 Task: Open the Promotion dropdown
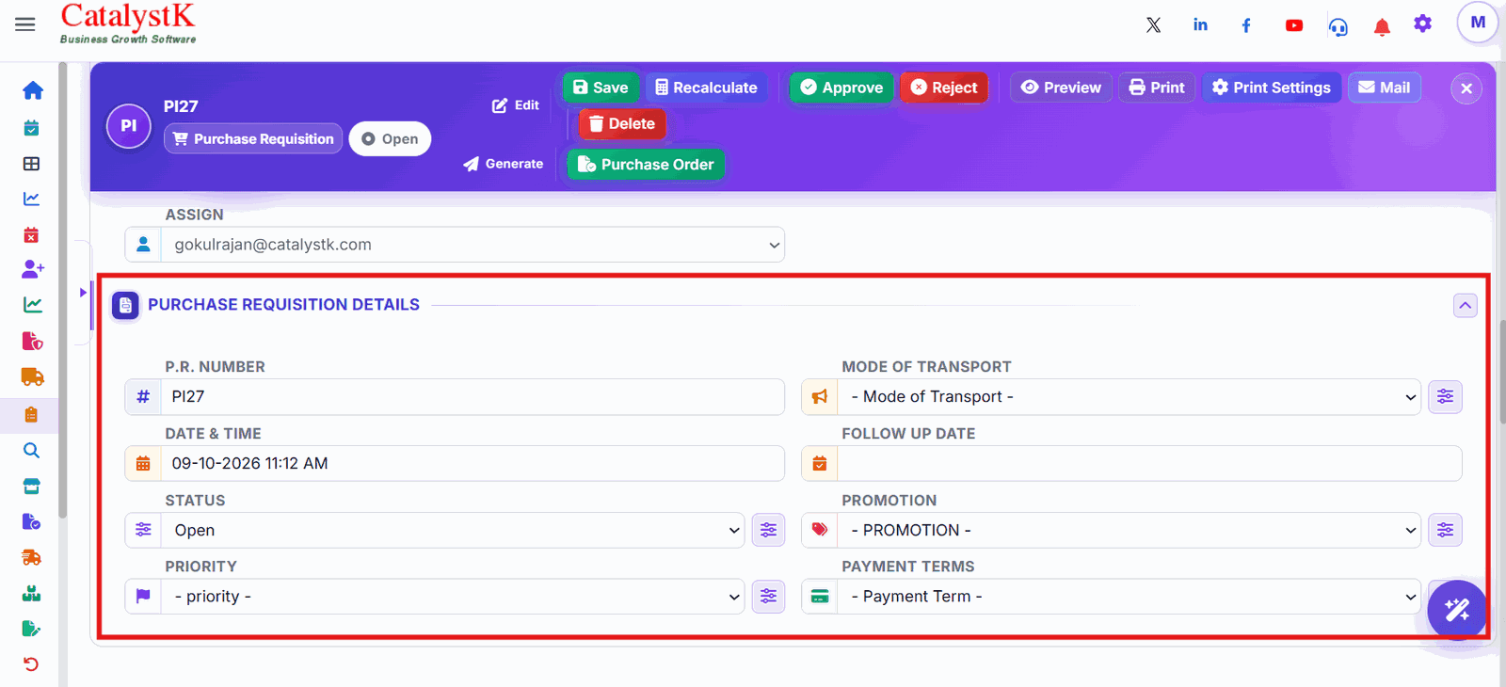[x=1129, y=530]
